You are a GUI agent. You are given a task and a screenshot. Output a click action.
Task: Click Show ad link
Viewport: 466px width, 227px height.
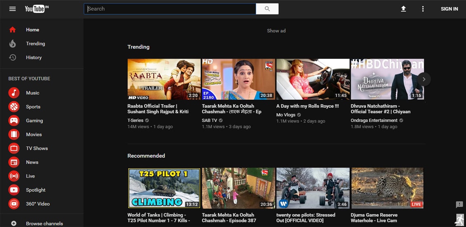point(276,31)
